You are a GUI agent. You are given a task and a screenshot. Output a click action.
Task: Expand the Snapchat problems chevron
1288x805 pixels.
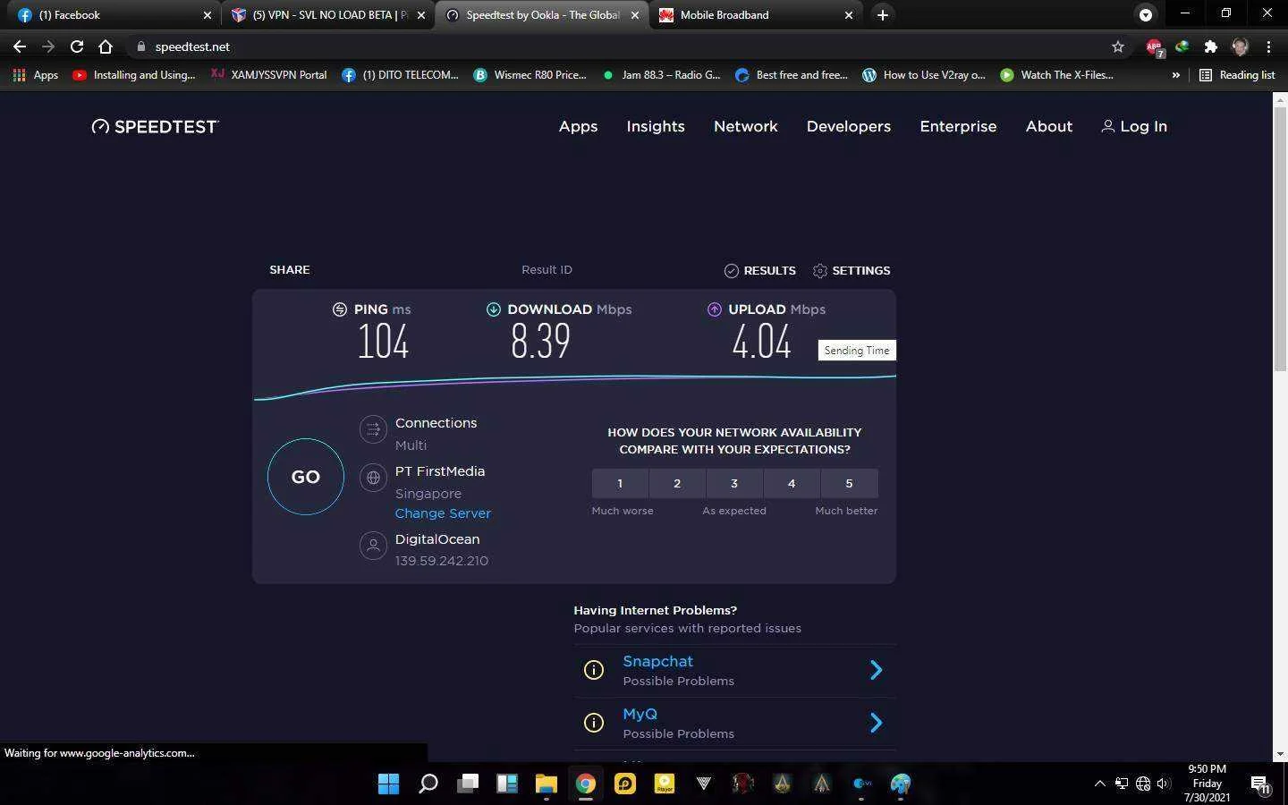pyautogui.click(x=877, y=670)
